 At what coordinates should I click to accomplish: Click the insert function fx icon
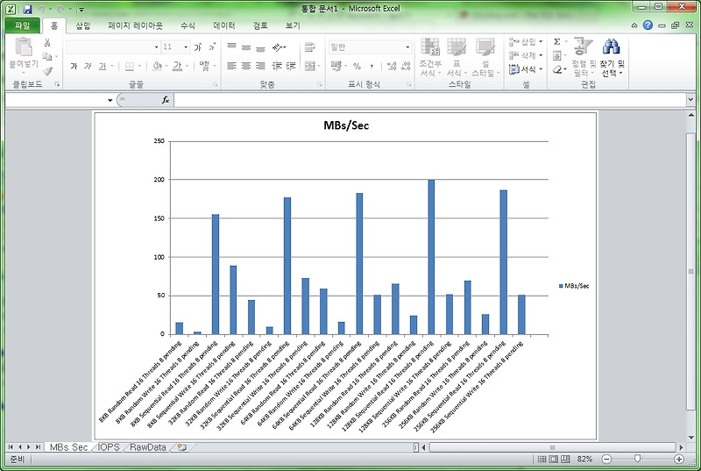tap(166, 100)
